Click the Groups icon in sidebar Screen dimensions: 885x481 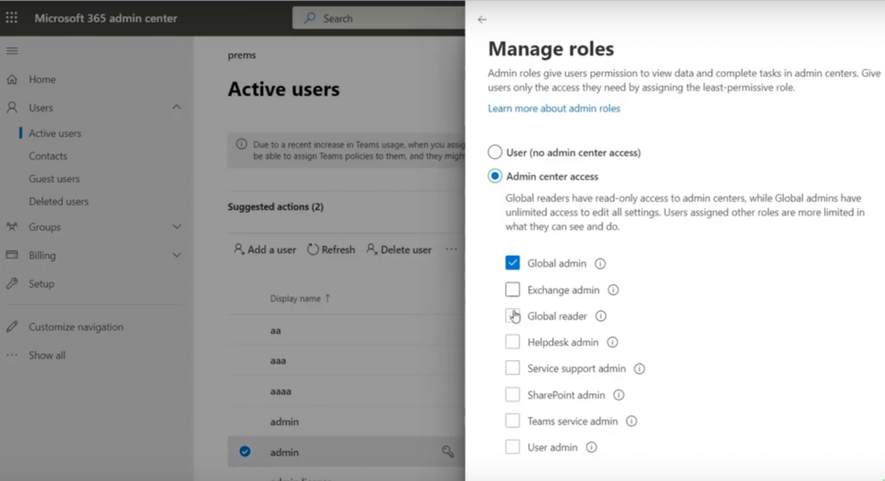click(12, 227)
